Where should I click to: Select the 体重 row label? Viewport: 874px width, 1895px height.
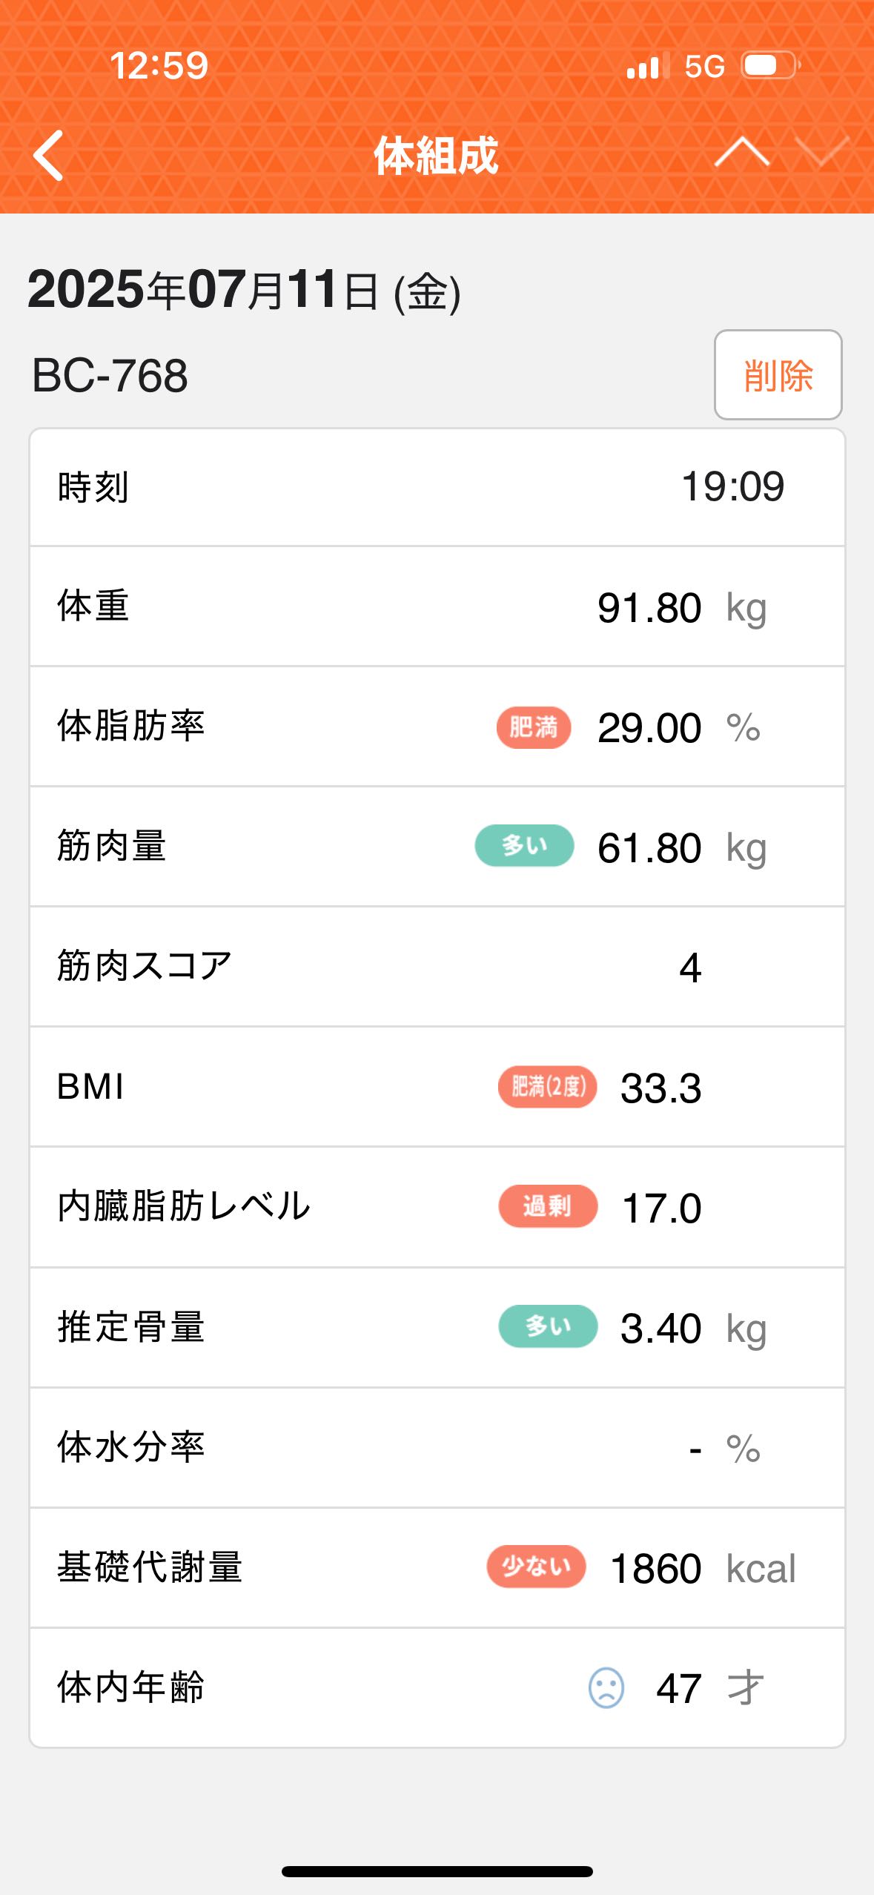click(93, 606)
